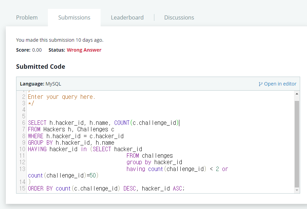Click the Score: 0.00 text
Viewport: 307px width, 209px height.
click(29, 50)
